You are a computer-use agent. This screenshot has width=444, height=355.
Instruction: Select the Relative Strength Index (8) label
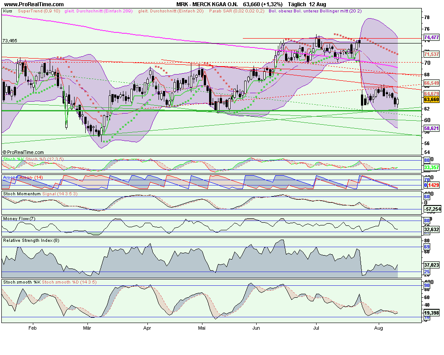tap(31, 241)
